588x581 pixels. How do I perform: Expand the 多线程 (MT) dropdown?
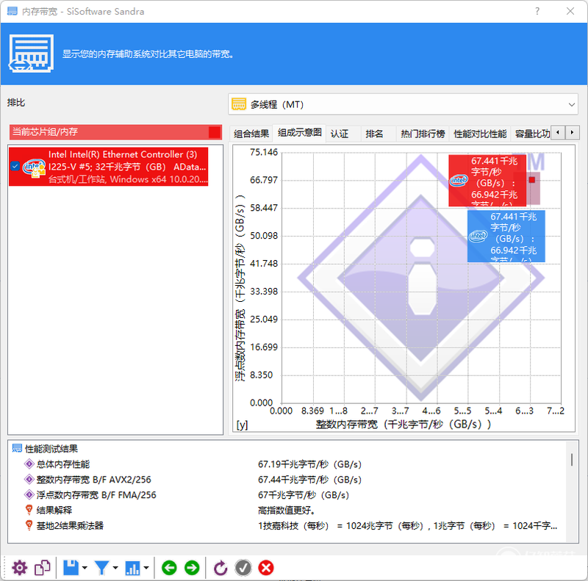pyautogui.click(x=403, y=104)
